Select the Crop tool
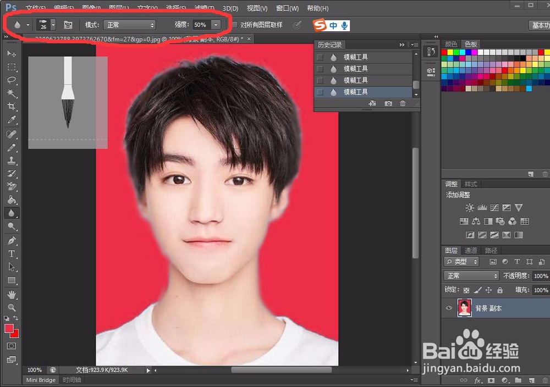 click(x=12, y=106)
